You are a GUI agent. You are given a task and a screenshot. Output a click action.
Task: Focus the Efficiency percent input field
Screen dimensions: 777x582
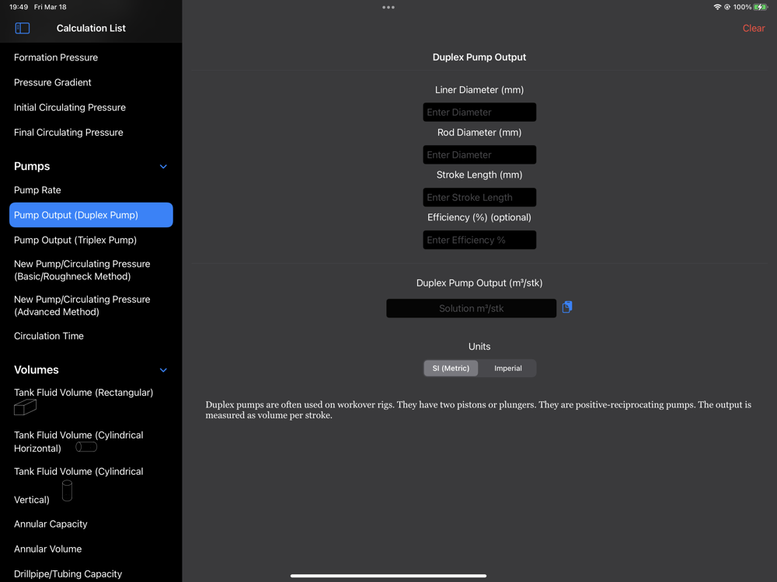tap(479, 240)
